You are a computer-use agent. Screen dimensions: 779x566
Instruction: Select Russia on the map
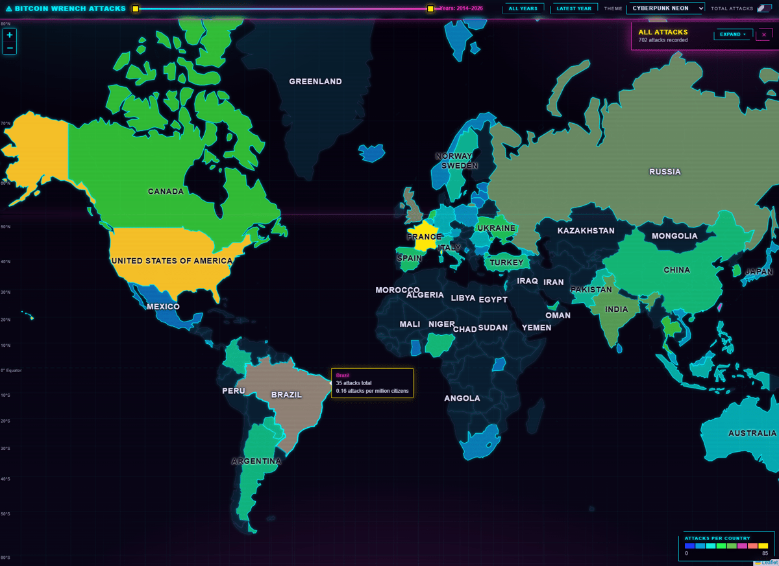coord(665,172)
